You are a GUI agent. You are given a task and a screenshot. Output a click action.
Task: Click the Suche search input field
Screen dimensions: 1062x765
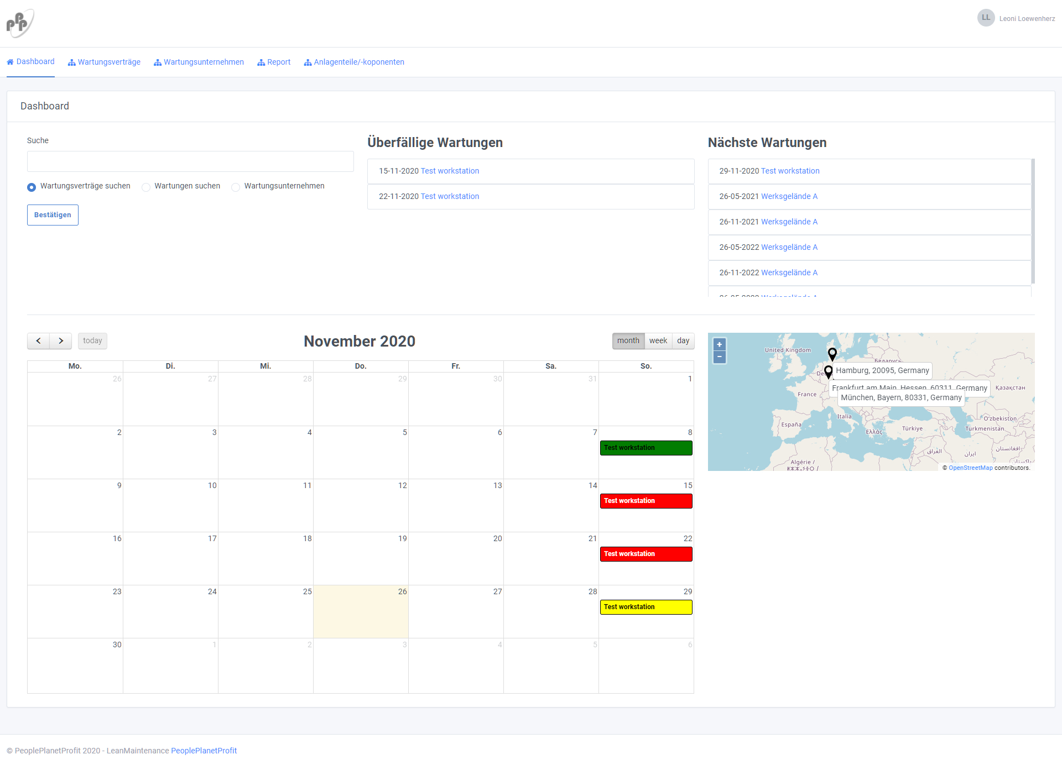point(190,161)
